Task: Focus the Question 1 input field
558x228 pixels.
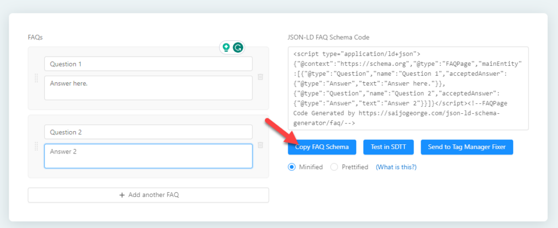Action: [x=148, y=64]
